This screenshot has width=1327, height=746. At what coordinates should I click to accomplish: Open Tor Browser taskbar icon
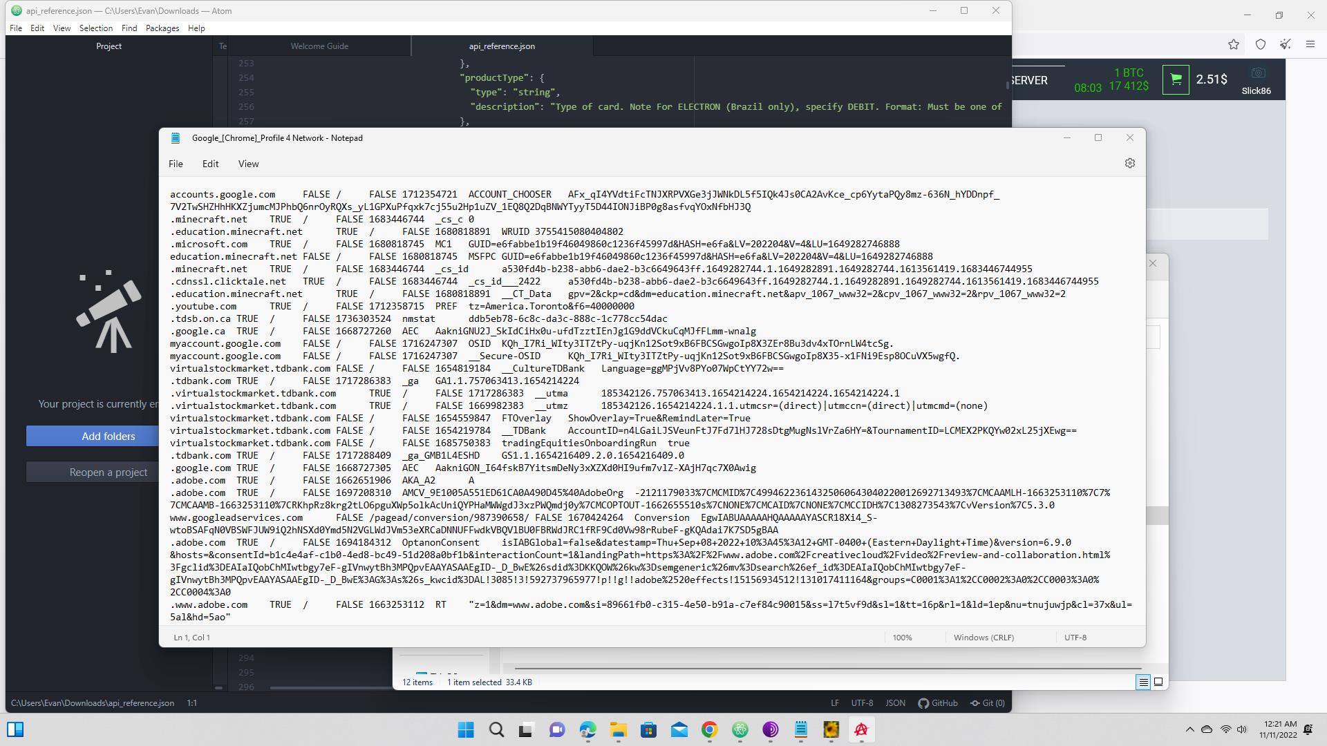[770, 729]
